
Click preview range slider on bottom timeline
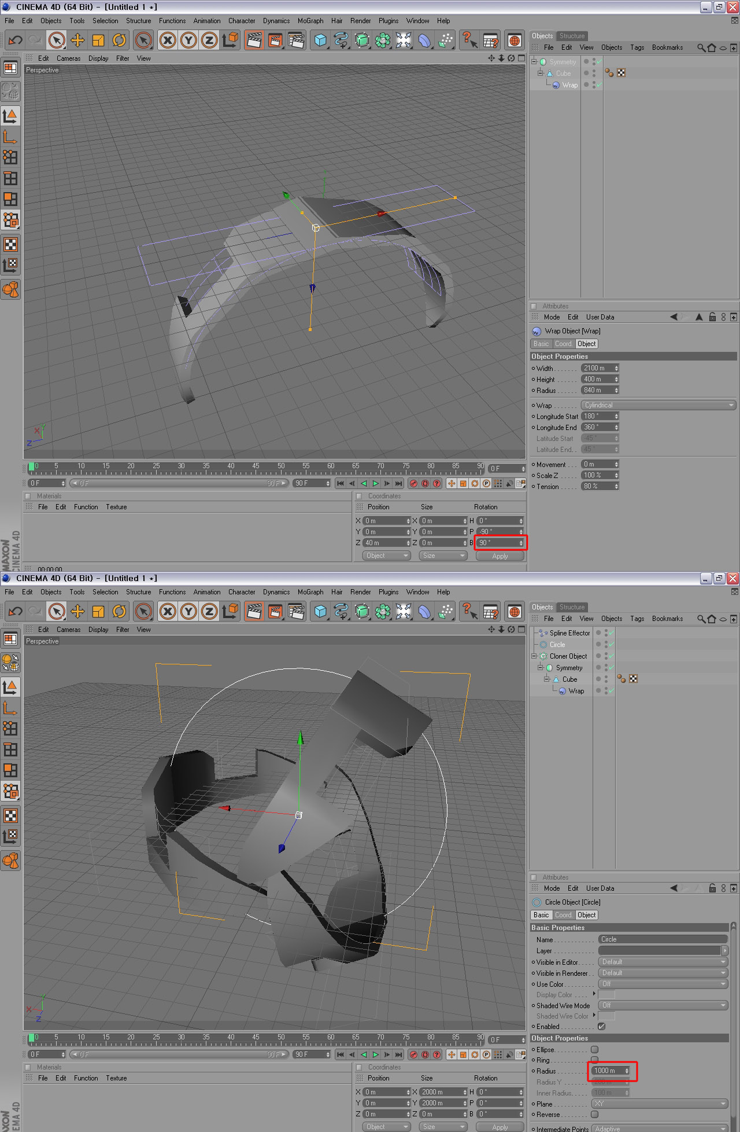coord(179,1054)
